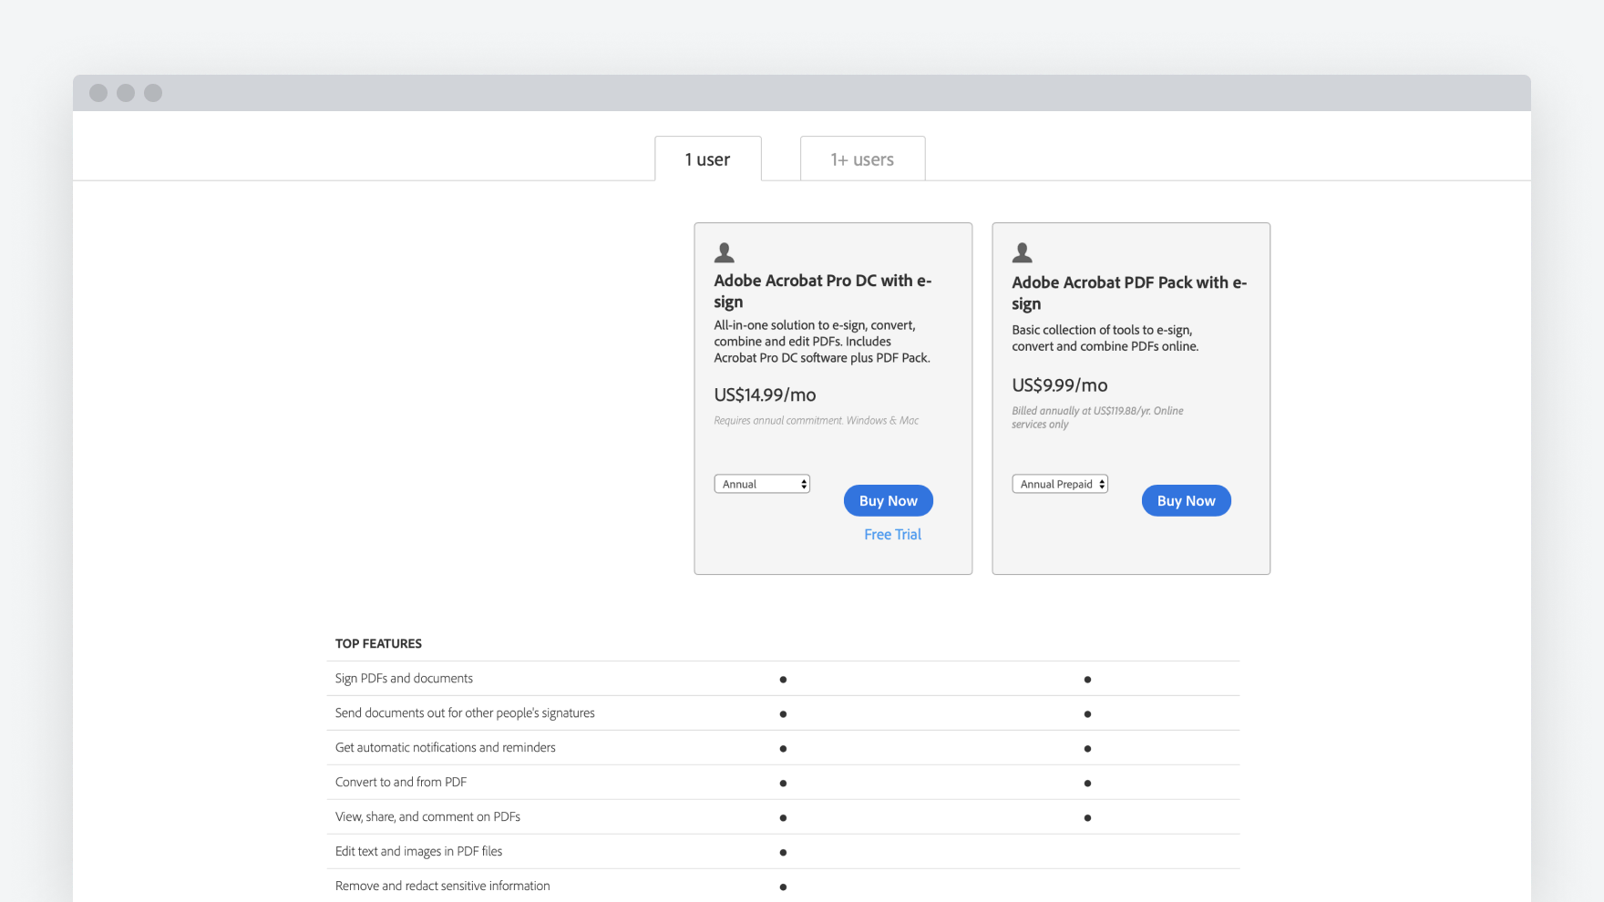Click the bullet for PDF Pack document signing
Viewport: 1604px width, 902px height.
click(1087, 679)
